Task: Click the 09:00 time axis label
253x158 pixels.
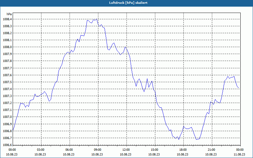Action: point(98,150)
